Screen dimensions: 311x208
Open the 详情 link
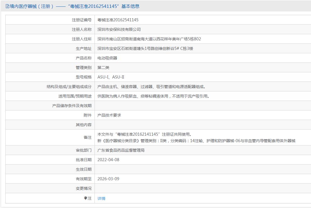click(101, 198)
